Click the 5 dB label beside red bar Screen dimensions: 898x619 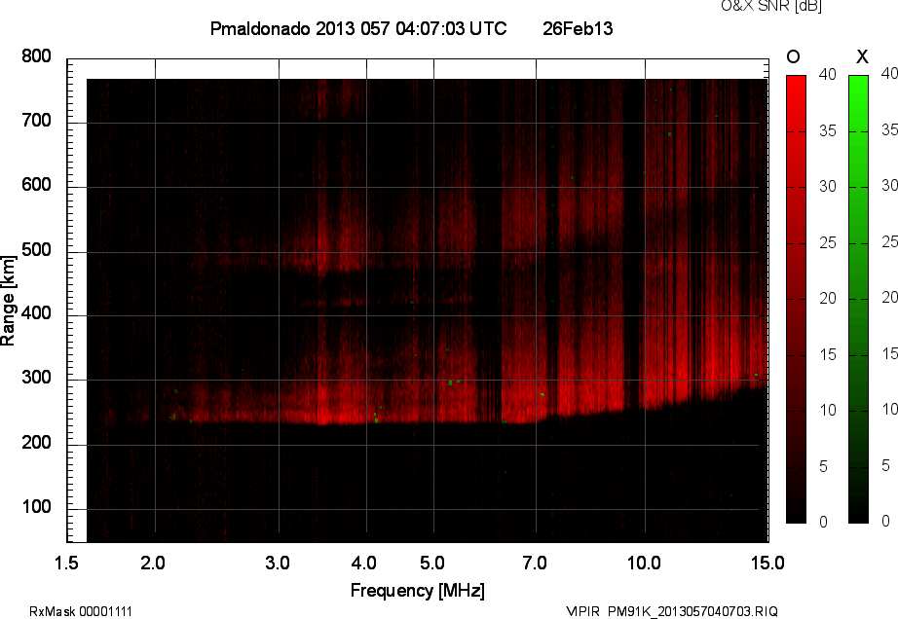pos(824,467)
